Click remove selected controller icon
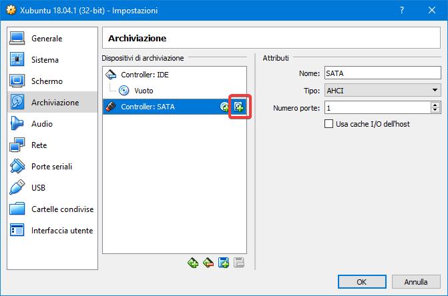The width and height of the screenshot is (448, 296). coord(208,263)
